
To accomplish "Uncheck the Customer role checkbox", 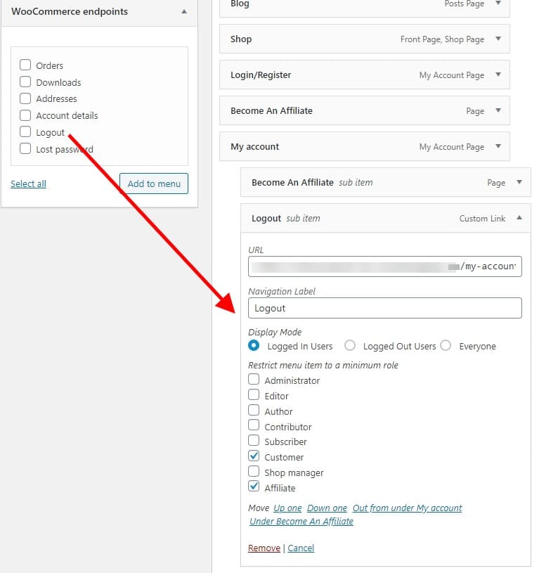I will point(254,456).
